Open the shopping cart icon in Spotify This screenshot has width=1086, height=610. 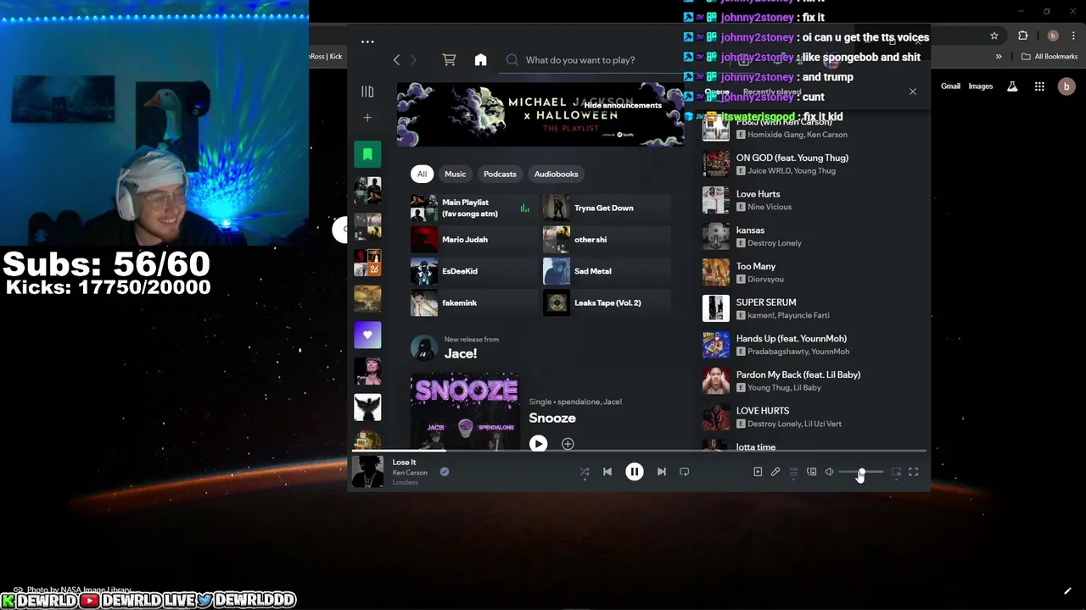pyautogui.click(x=449, y=60)
